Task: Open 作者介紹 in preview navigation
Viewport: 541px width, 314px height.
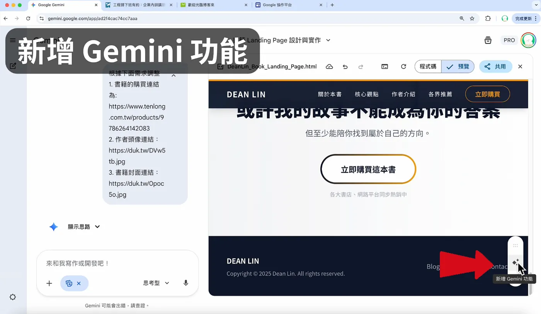Action: tap(403, 94)
